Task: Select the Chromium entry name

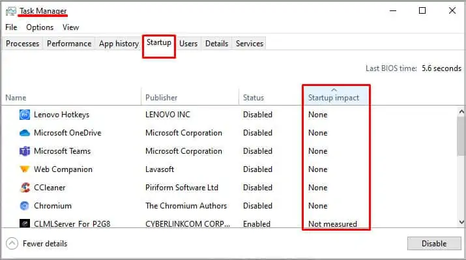Action: point(53,206)
